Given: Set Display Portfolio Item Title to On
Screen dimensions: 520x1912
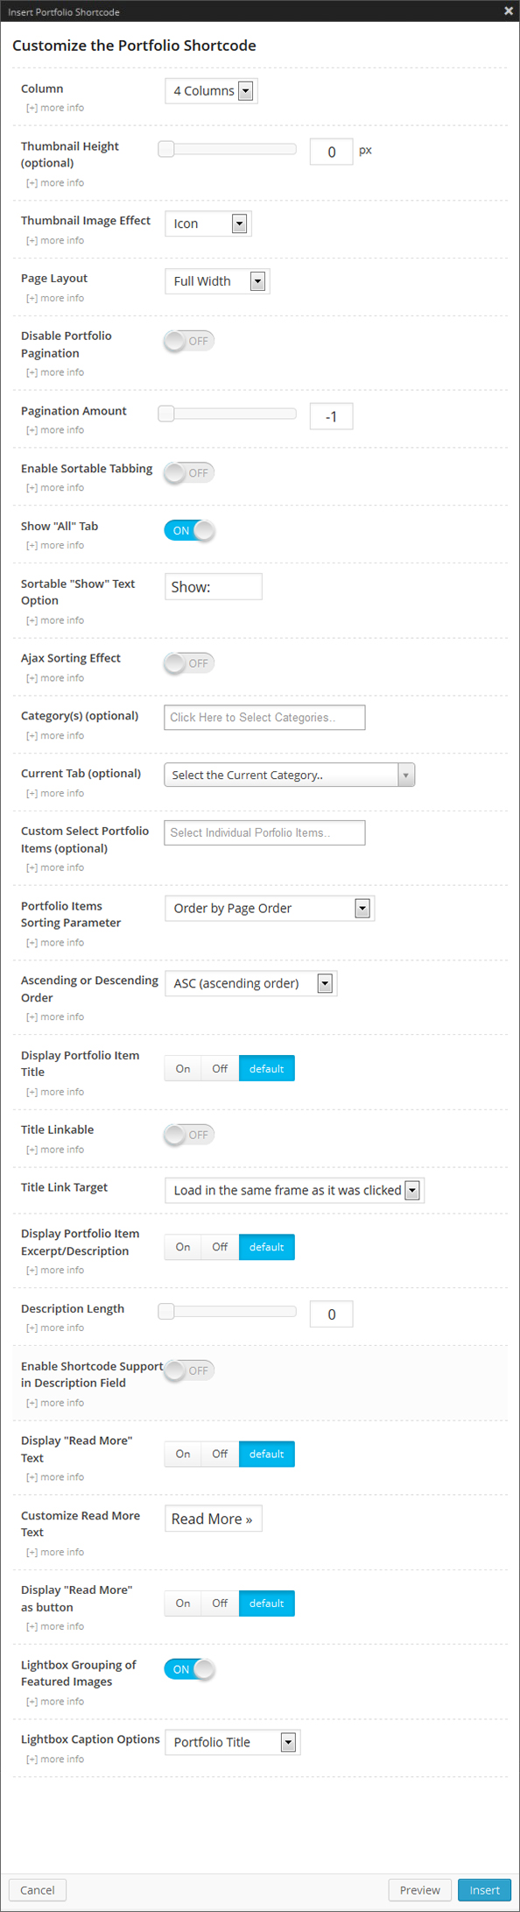Looking at the screenshot, I should click(x=182, y=1068).
